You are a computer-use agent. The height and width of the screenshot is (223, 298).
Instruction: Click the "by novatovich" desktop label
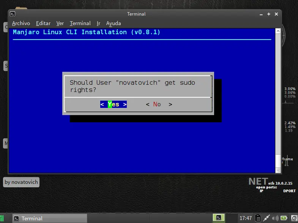click(x=21, y=182)
